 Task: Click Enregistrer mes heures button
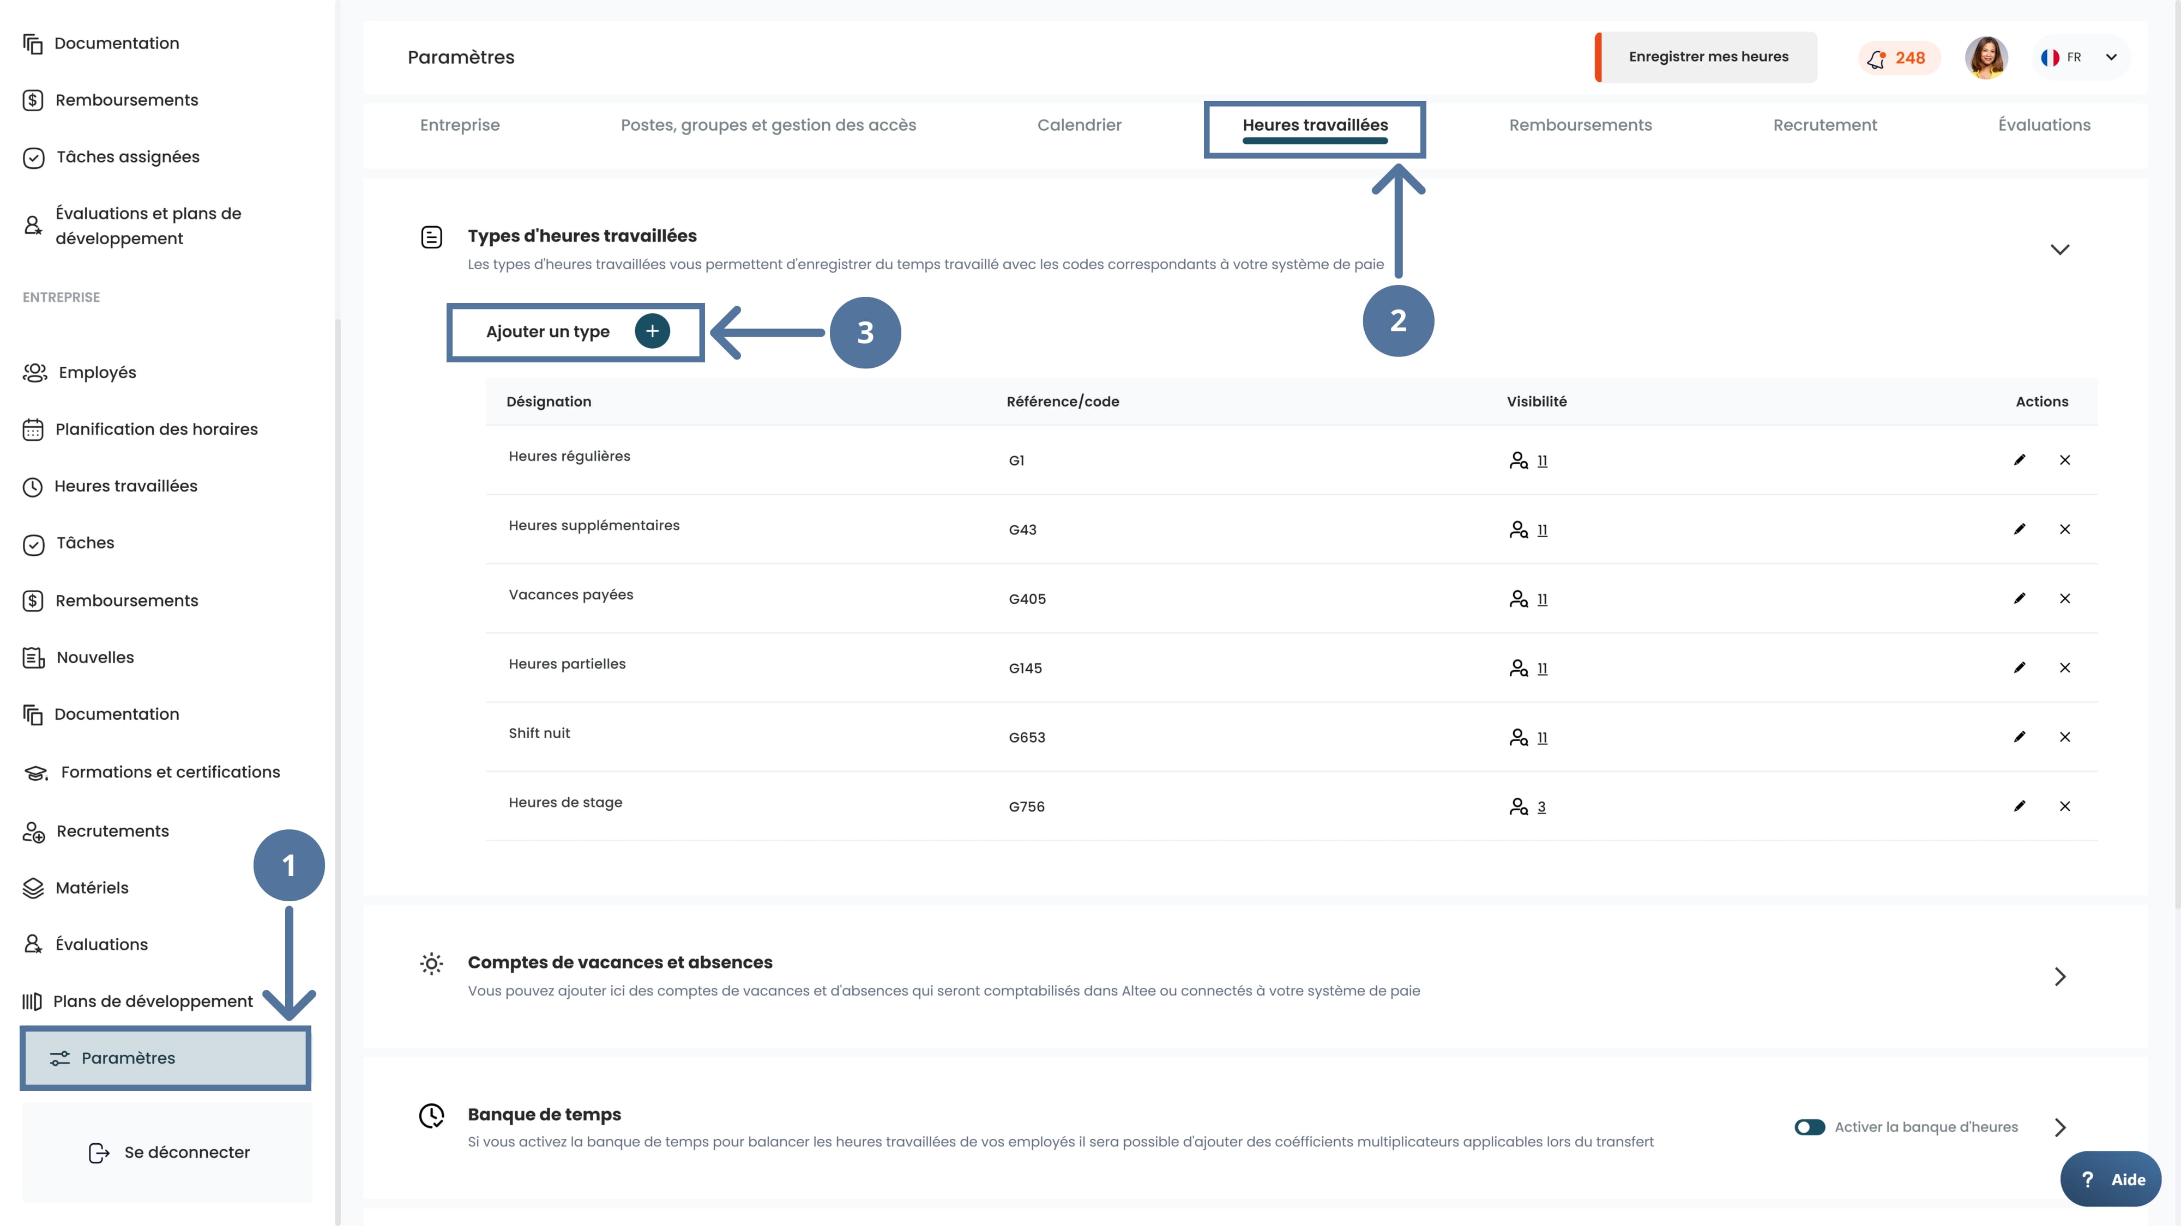[1708, 57]
